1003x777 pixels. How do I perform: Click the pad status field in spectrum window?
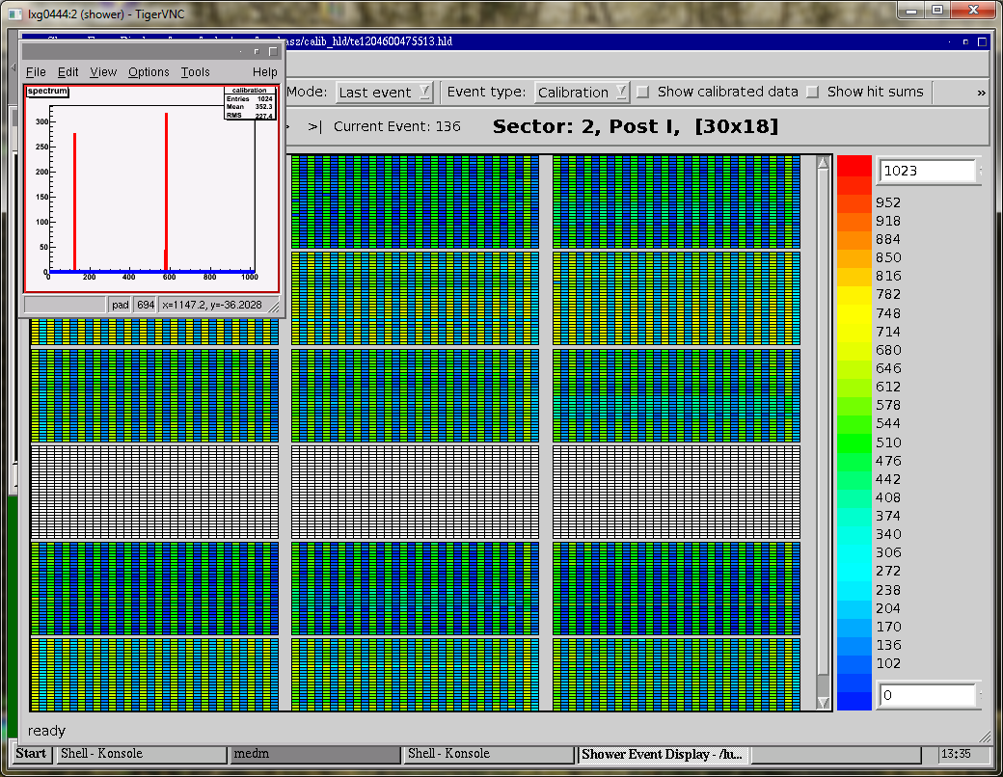point(121,305)
